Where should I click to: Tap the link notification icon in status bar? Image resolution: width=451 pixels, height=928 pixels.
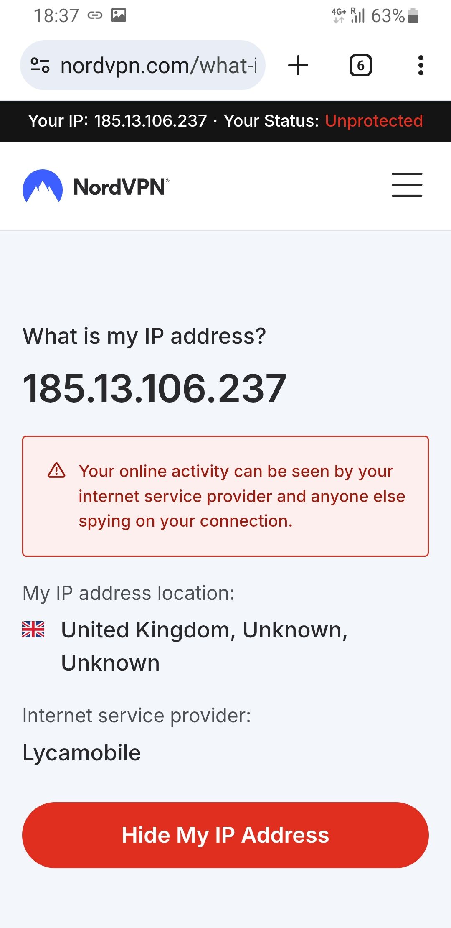(x=95, y=15)
